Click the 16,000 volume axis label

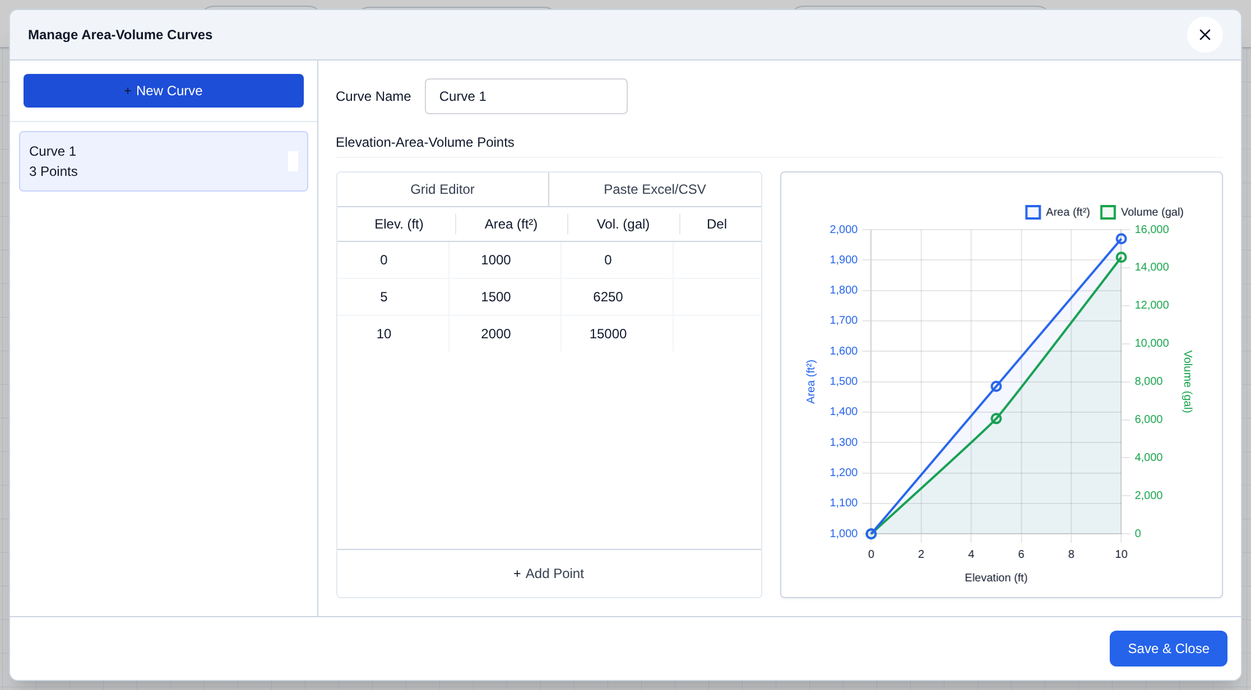(1151, 230)
